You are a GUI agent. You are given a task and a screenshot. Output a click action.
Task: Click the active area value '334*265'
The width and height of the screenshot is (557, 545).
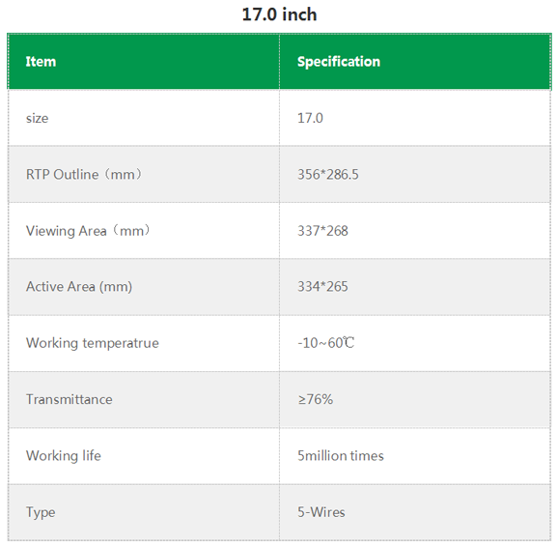click(322, 287)
